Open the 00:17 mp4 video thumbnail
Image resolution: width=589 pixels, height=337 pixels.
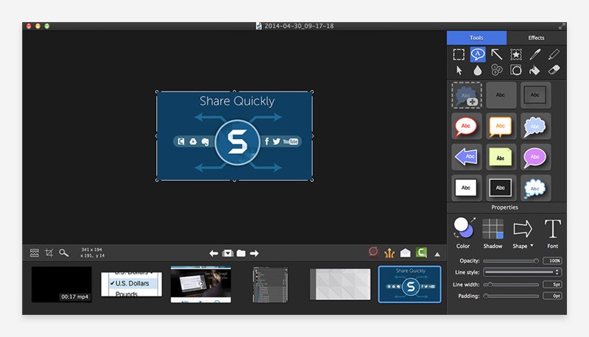tap(62, 285)
